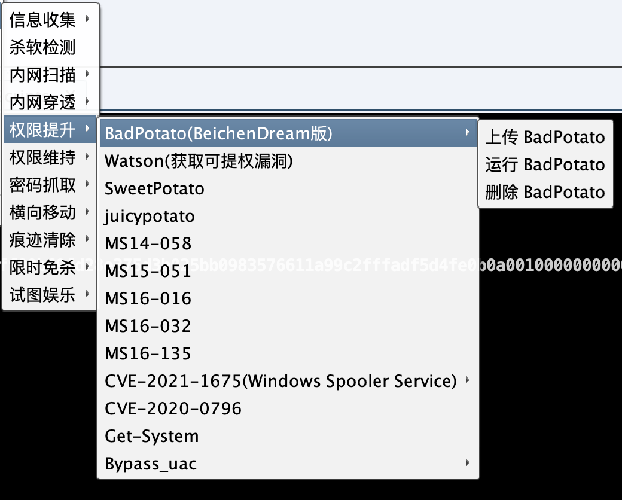This screenshot has height=500, width=622.
Task: Expand arrow beside 权限维持
Action: 87,156
